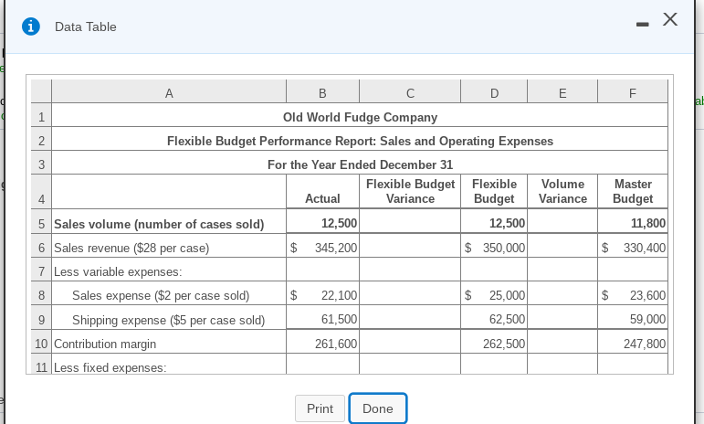Click master budget contribution margin 247,800
This screenshot has height=424, width=704.
tap(645, 344)
